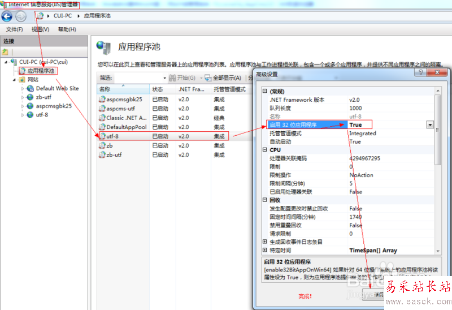Open the 文件(F) menu
The height and width of the screenshot is (310, 452).
(15, 29)
